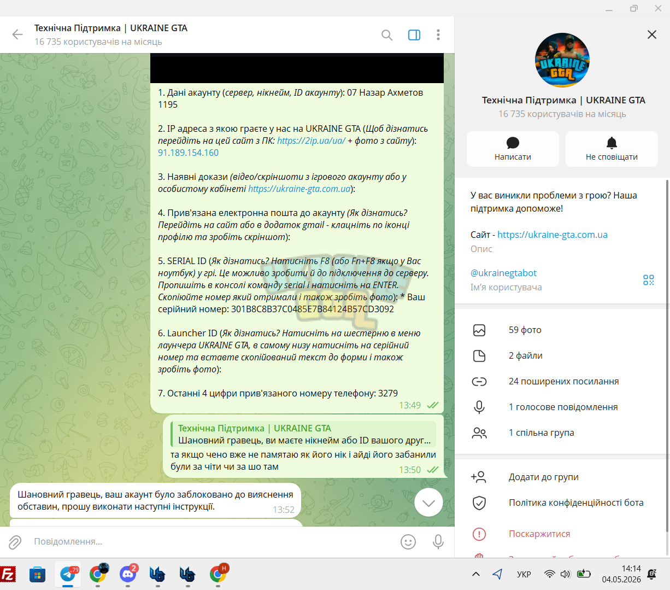This screenshot has width=670, height=590.
Task: Open Chrome with profile picture on taskbar
Action: point(98,573)
